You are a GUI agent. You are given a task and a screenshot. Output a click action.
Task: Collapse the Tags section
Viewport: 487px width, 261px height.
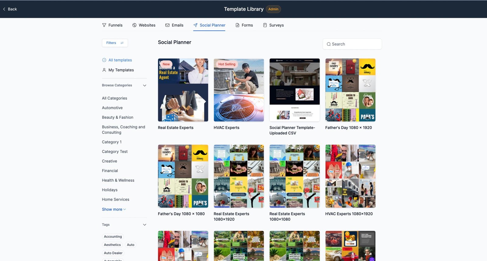(x=145, y=225)
